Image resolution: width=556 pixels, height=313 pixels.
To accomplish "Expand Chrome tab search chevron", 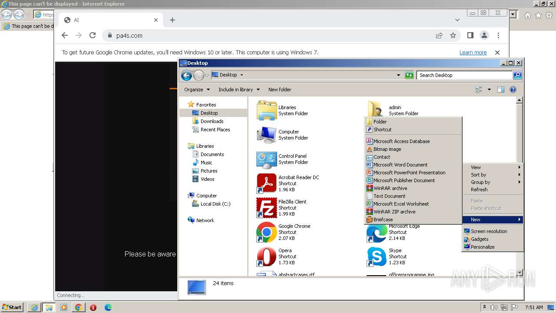I will click(457, 20).
